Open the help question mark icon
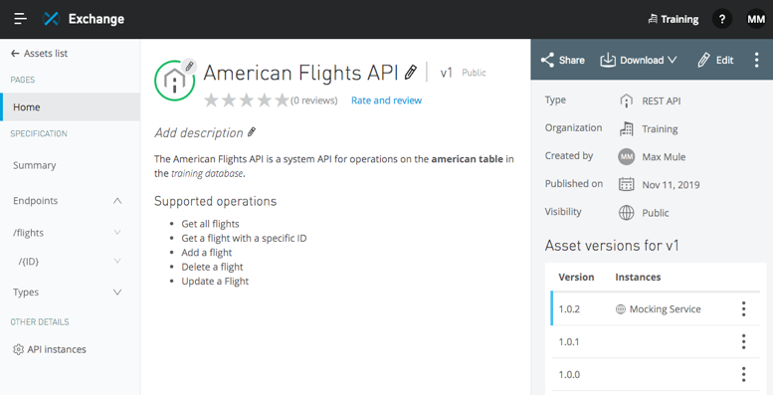The image size is (773, 395). pyautogui.click(x=721, y=19)
